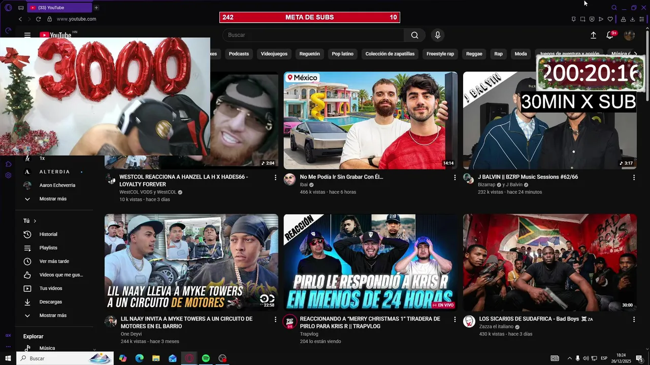The image size is (650, 365).
Task: Select the Podcasts filter chip
Action: [x=239, y=54]
